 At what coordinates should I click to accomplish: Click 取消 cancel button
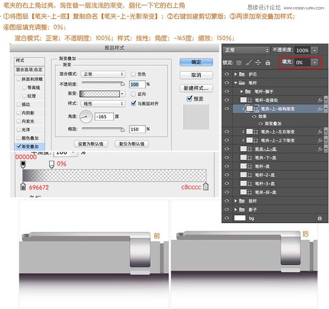196,75
